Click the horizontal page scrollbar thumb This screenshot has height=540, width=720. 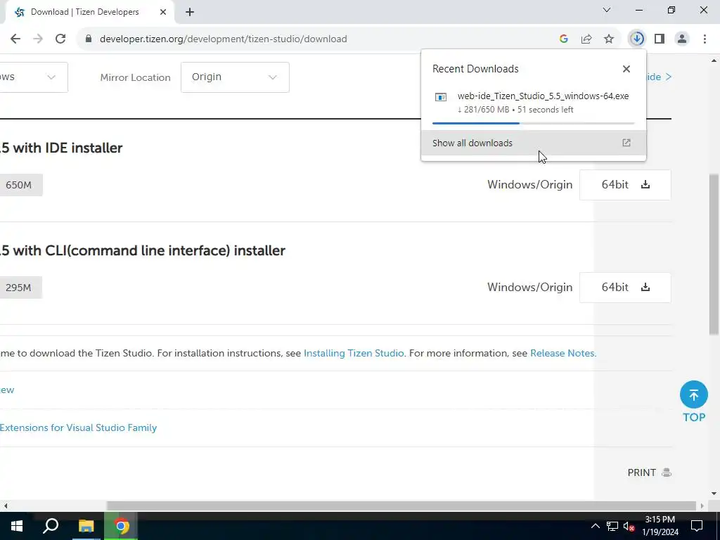(x=401, y=506)
